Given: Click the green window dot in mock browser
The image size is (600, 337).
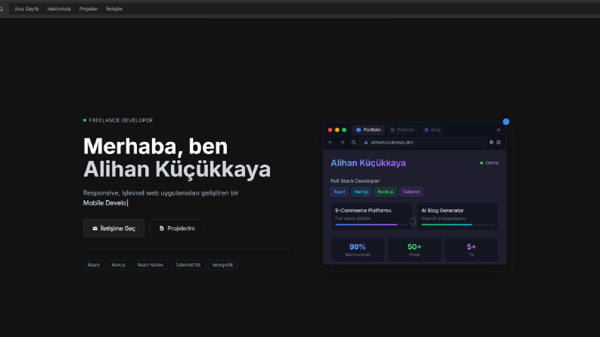Looking at the screenshot, I should point(344,130).
